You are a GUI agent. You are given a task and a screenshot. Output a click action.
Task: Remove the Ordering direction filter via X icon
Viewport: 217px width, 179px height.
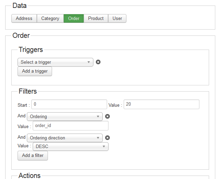click(107, 138)
